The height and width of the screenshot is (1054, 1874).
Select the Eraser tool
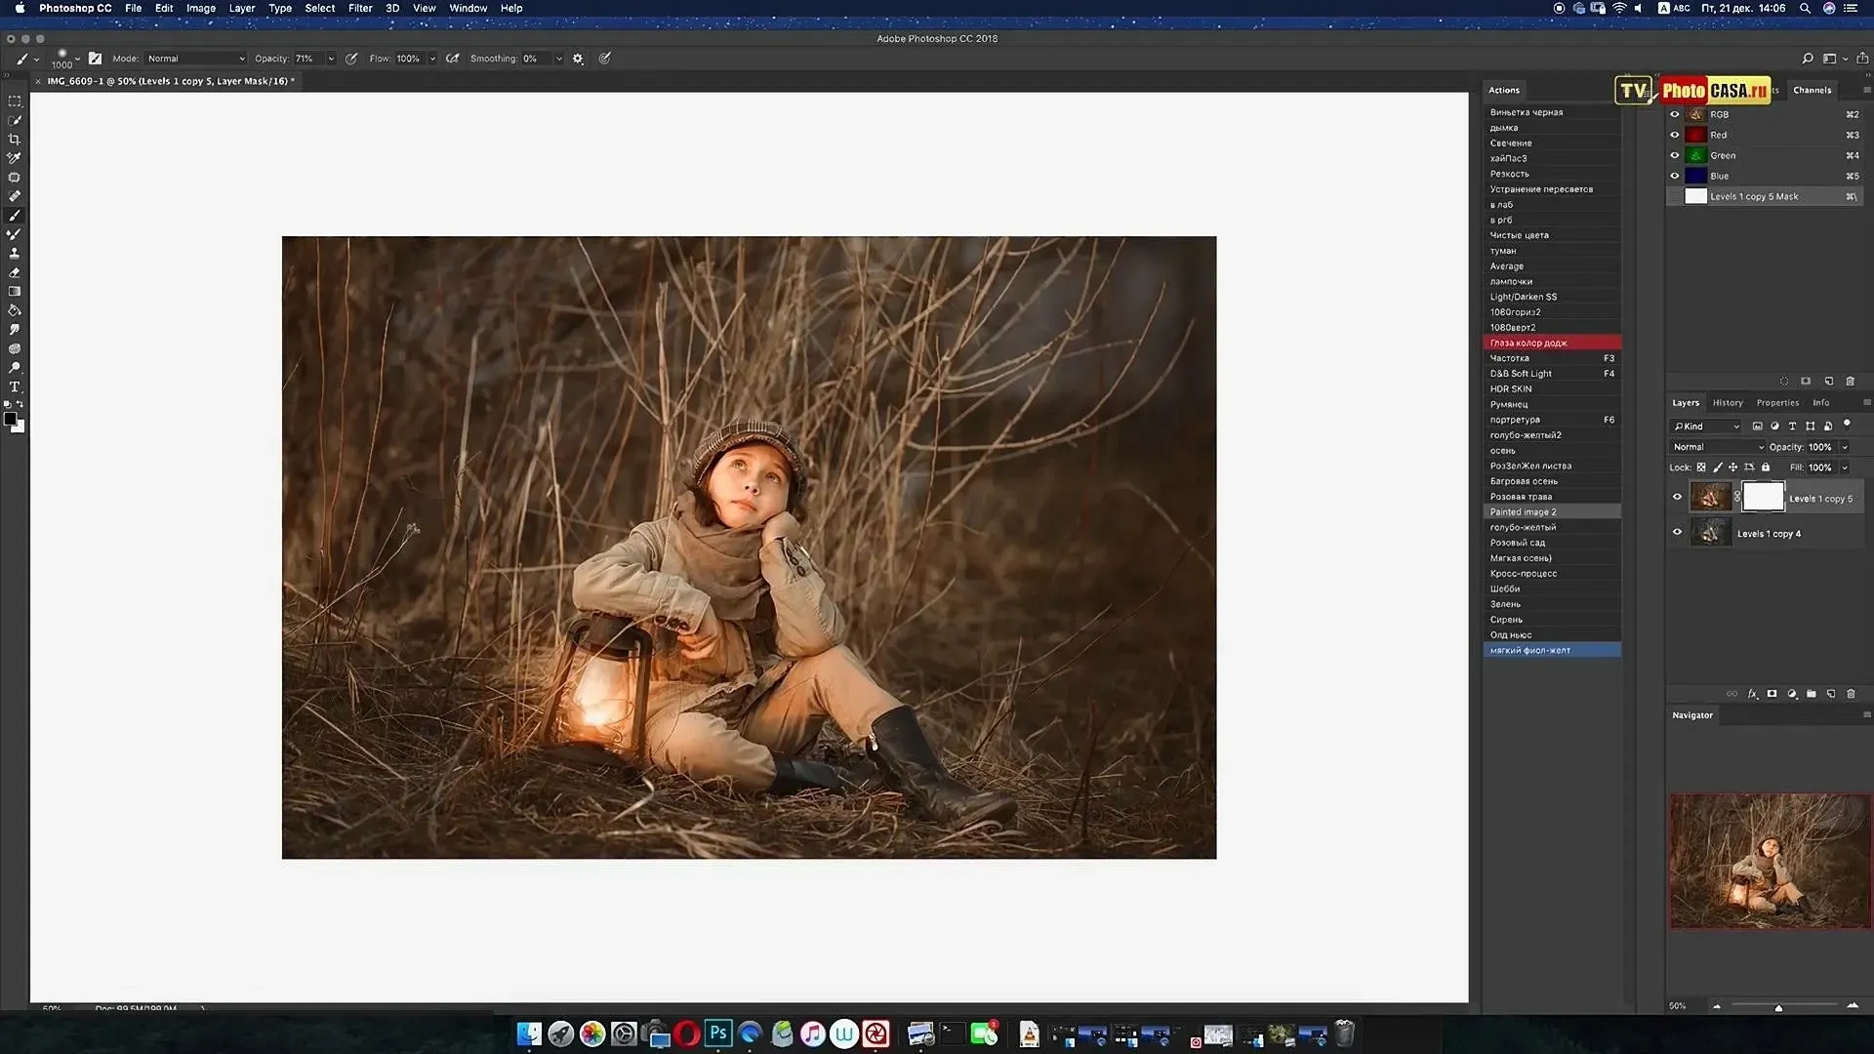point(15,273)
